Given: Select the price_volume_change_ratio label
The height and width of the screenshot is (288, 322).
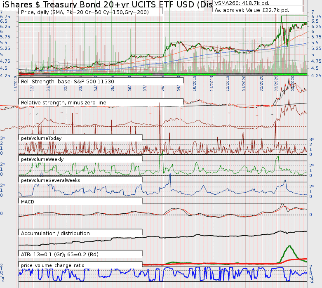Looking at the screenshot, I should (53, 265).
